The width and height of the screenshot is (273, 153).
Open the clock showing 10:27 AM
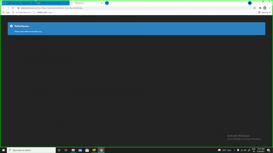pyautogui.click(x=261, y=150)
